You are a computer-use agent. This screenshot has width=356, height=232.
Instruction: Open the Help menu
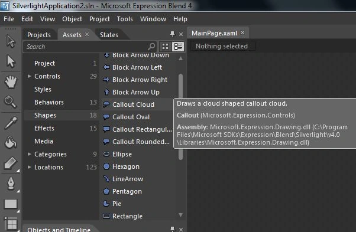[x=180, y=19]
